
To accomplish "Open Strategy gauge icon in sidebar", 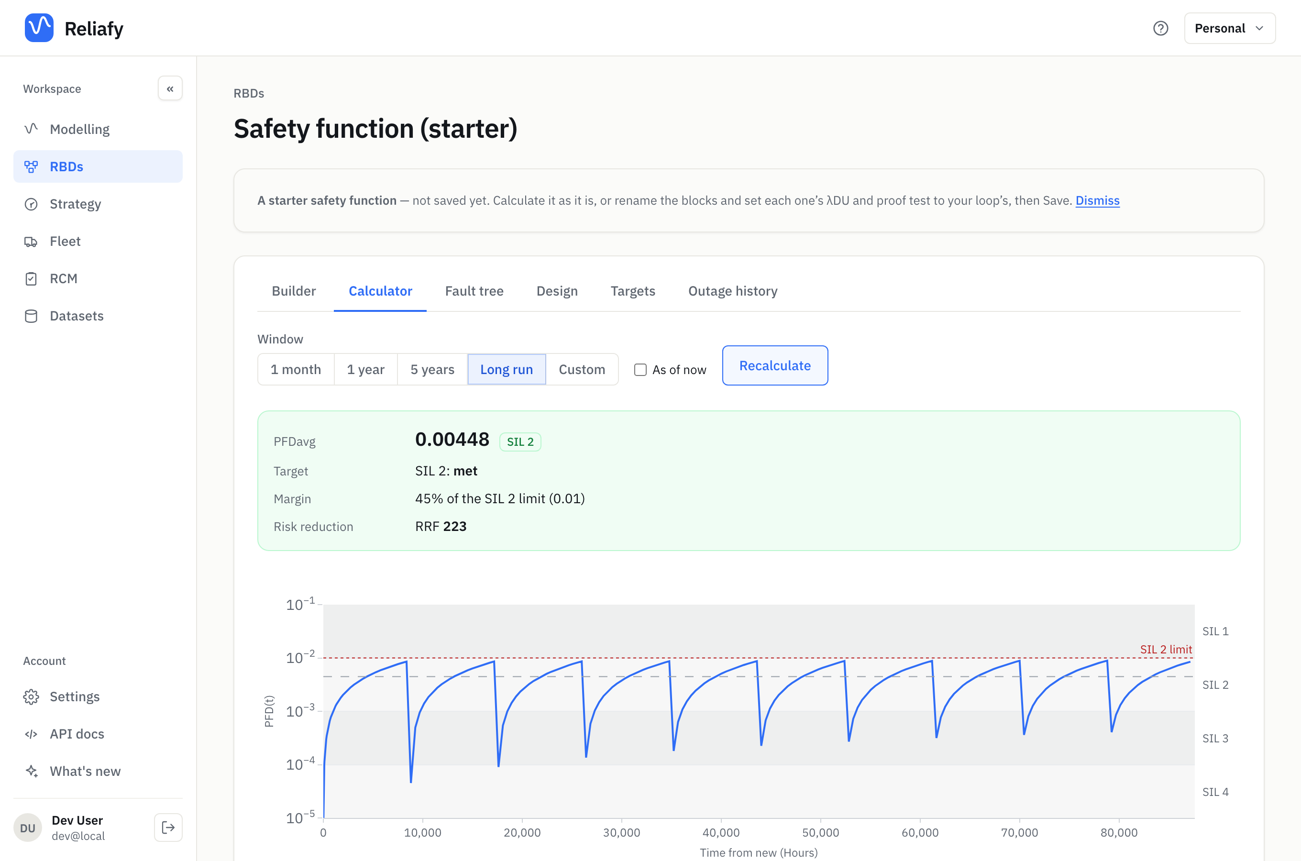I will coord(31,204).
